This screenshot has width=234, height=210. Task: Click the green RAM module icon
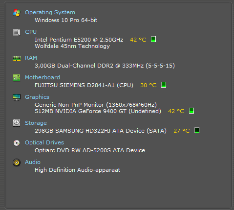tap(17, 58)
